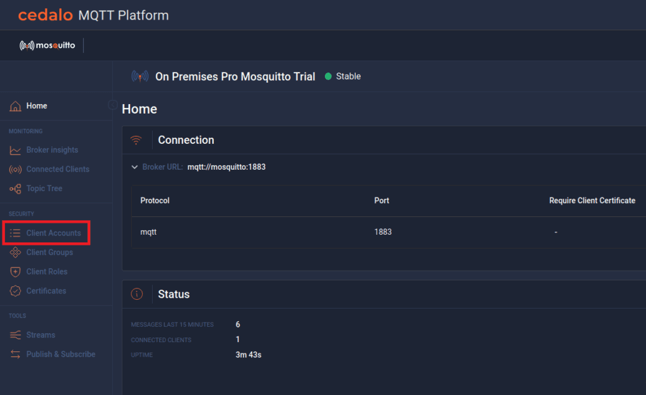
Task: Click the Client Accounts list icon
Action: (x=15, y=233)
